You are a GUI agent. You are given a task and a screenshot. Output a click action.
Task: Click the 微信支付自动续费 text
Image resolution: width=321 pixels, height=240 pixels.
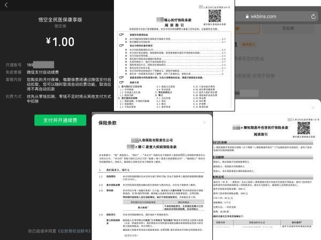click(43, 72)
